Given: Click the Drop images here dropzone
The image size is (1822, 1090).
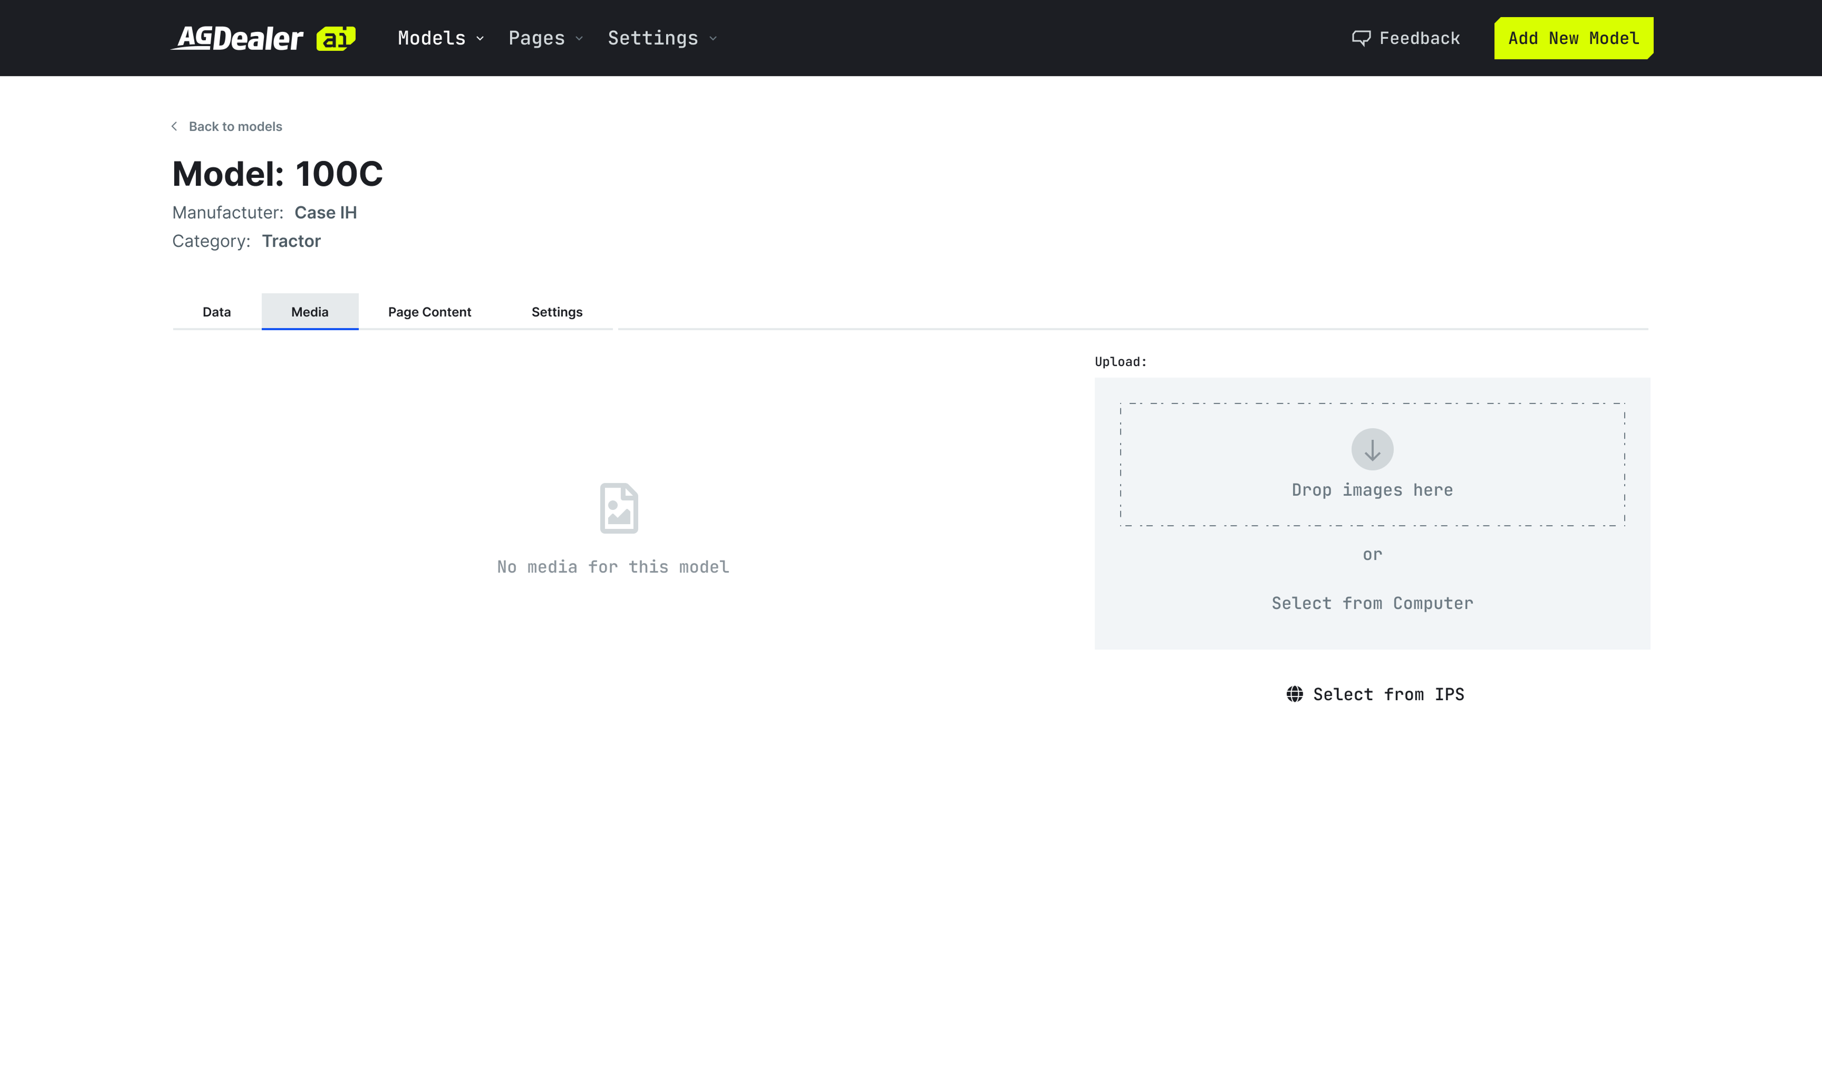Looking at the screenshot, I should coord(1372,490).
